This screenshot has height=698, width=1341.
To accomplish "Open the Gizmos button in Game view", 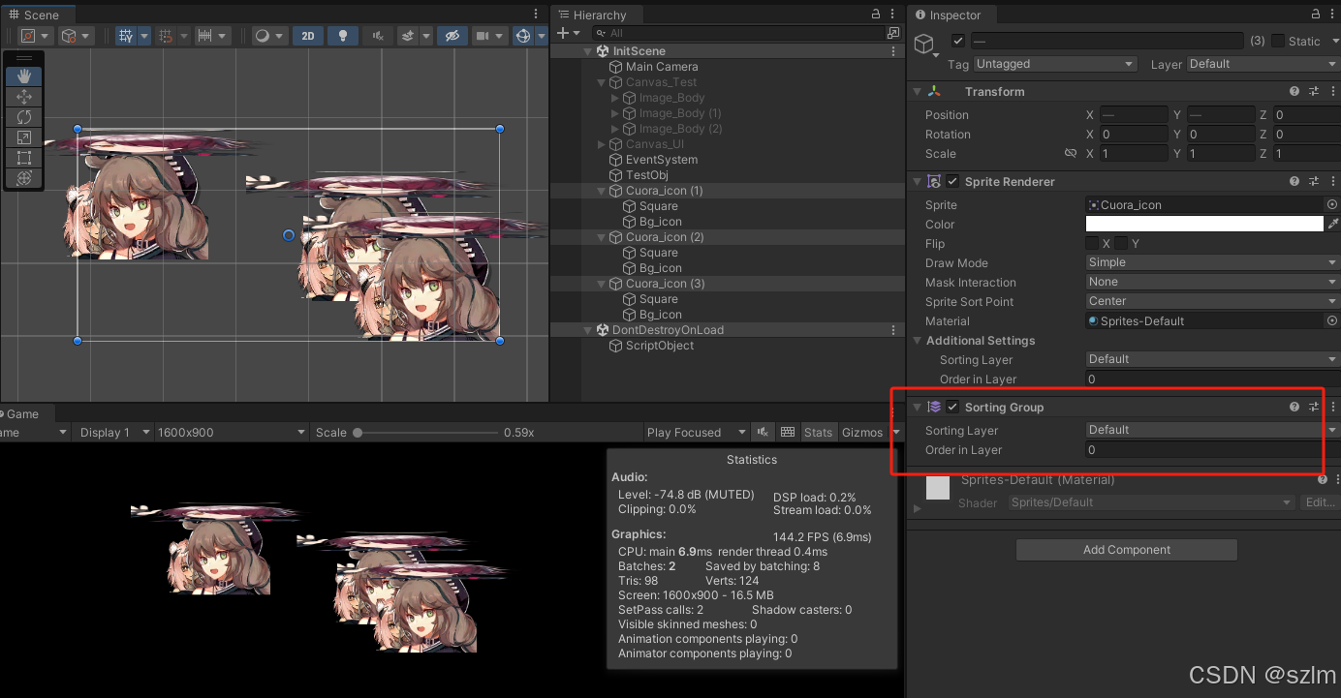I will [x=862, y=433].
